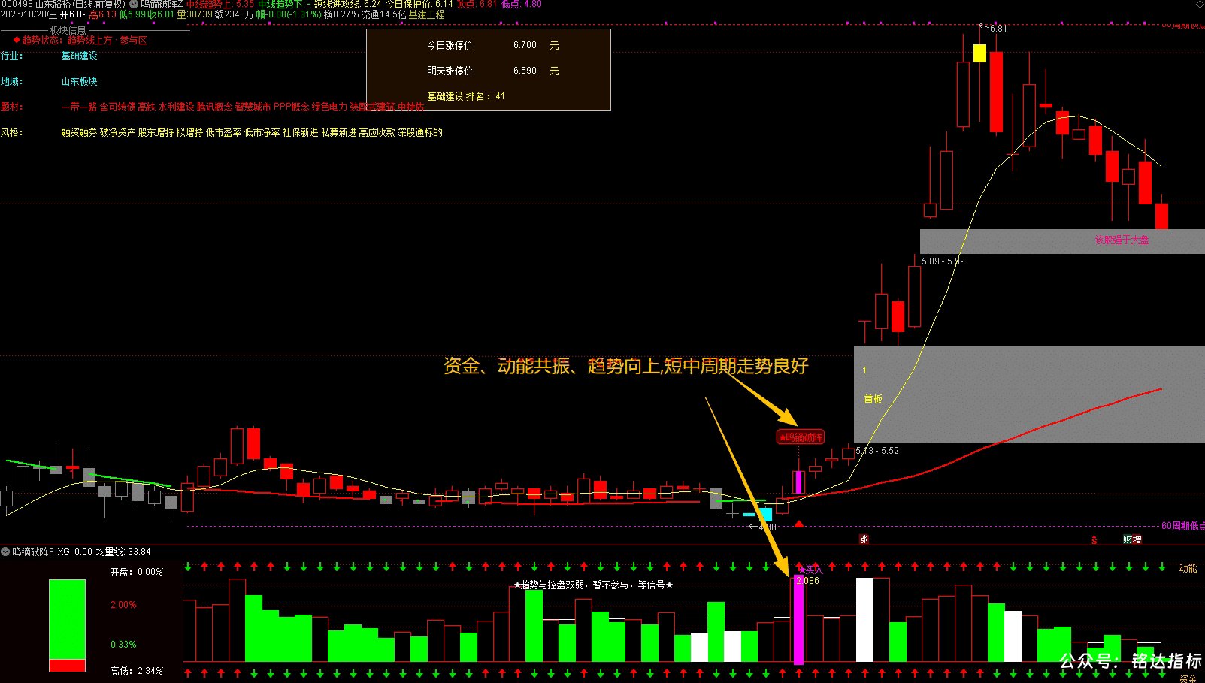This screenshot has height=683, width=1205.
Task: Expand the 鸣镝破阵Z main indicator dropdown
Action: coord(134,4)
